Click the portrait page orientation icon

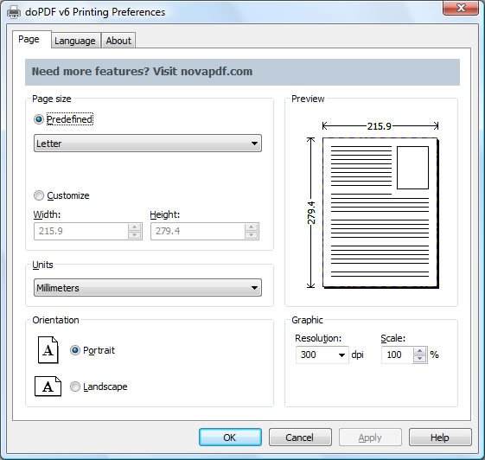48,350
